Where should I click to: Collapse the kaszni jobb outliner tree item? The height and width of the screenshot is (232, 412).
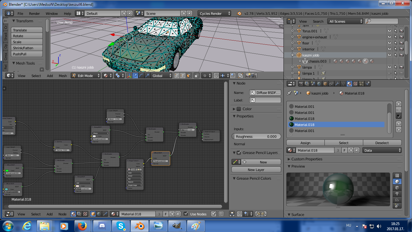pyautogui.click(x=293, y=55)
